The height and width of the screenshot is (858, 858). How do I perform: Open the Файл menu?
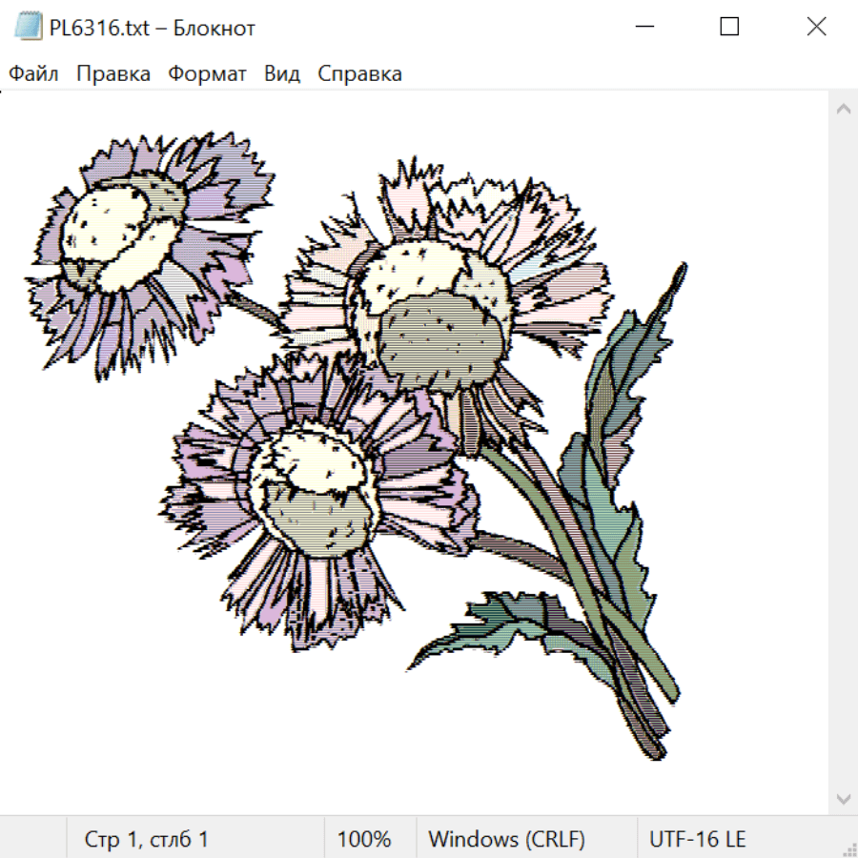[33, 74]
